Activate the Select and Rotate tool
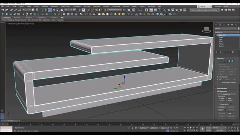 (54, 10)
